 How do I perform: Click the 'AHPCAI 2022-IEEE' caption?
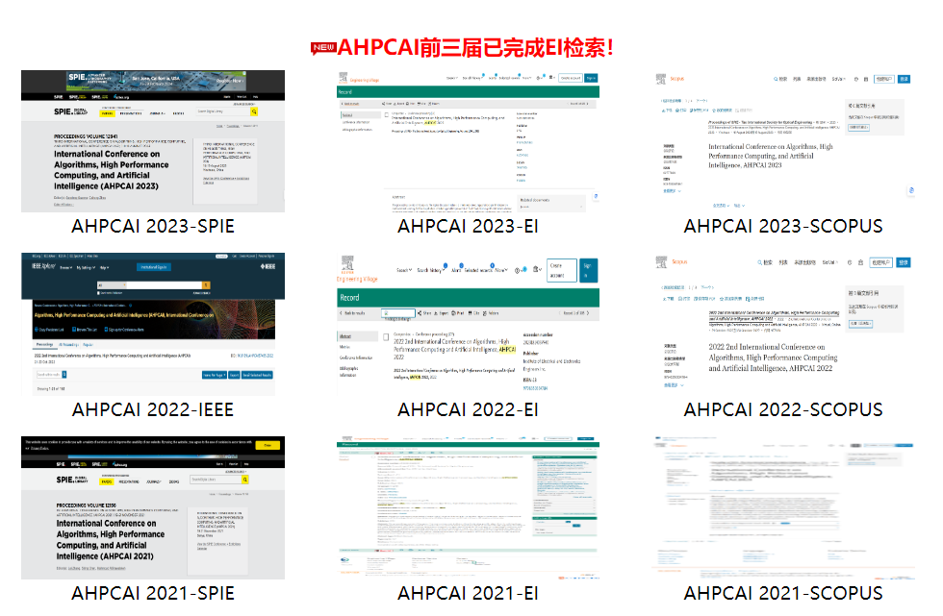pos(153,409)
